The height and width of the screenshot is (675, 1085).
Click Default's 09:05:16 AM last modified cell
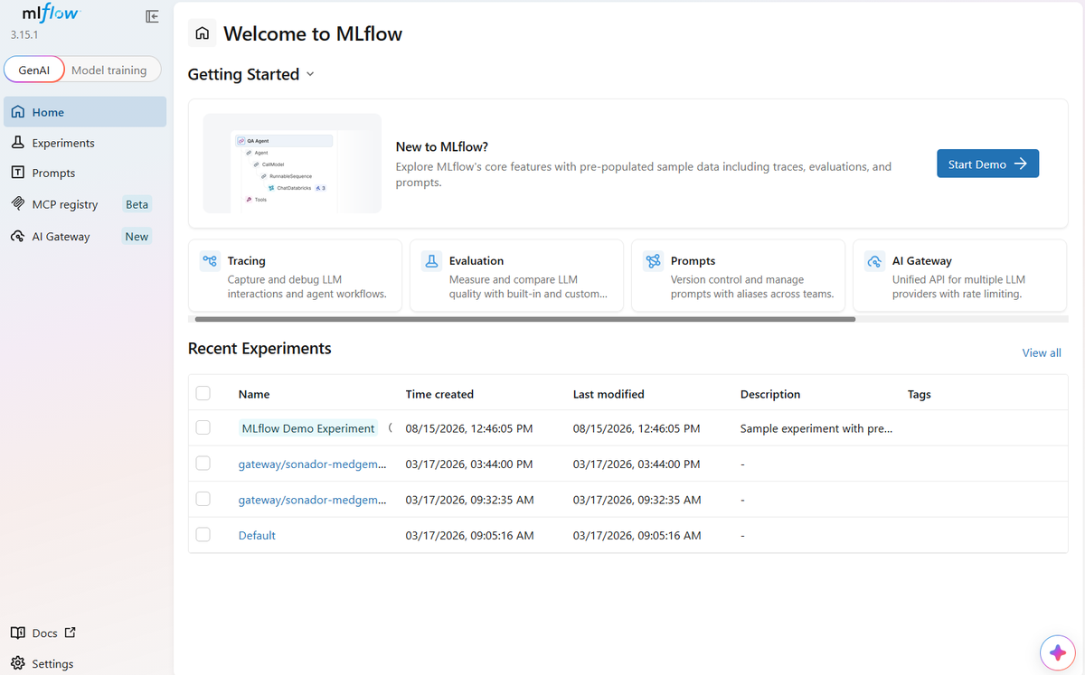(x=637, y=535)
